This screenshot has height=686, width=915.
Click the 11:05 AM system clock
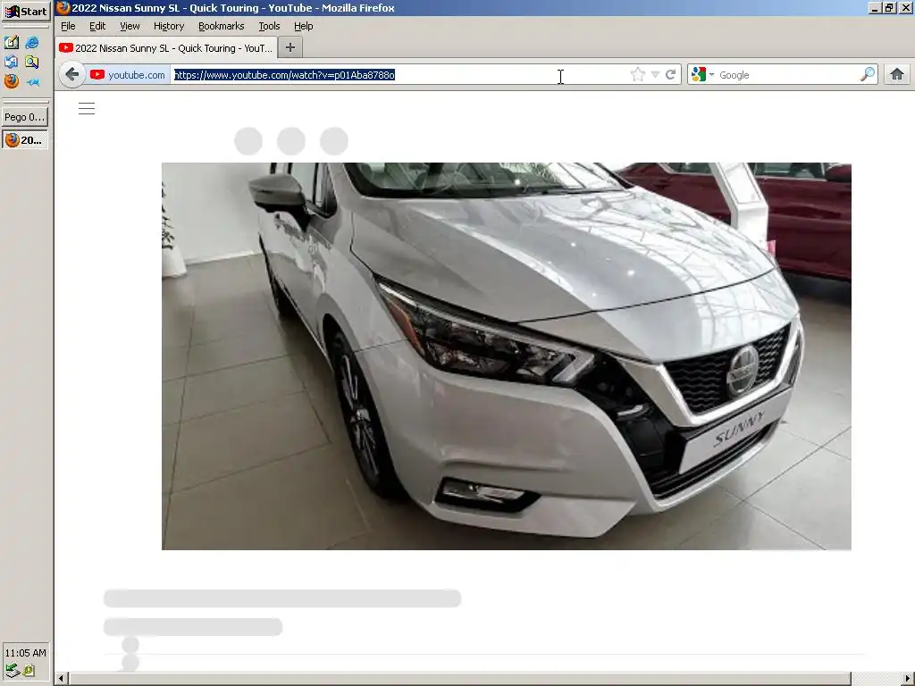click(x=25, y=653)
